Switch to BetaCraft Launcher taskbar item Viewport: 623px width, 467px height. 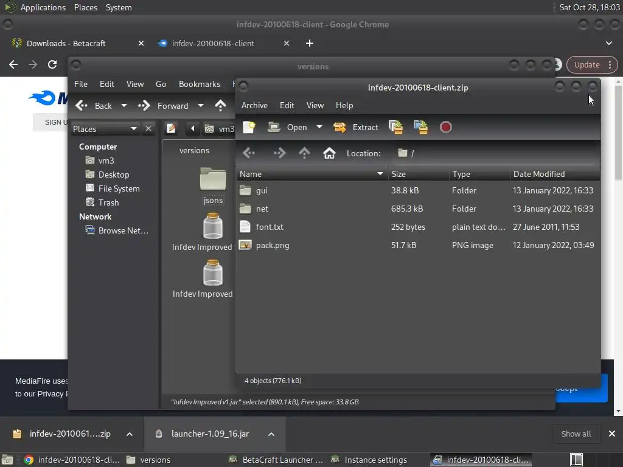pos(277,460)
